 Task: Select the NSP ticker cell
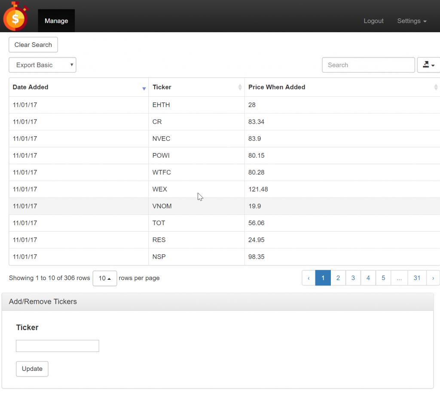[196, 257]
